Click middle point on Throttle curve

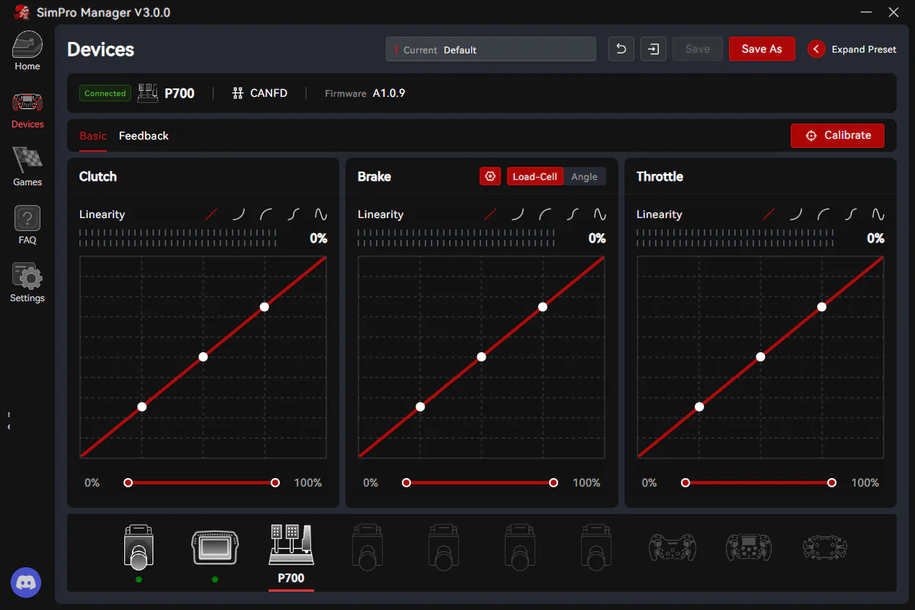tap(760, 357)
